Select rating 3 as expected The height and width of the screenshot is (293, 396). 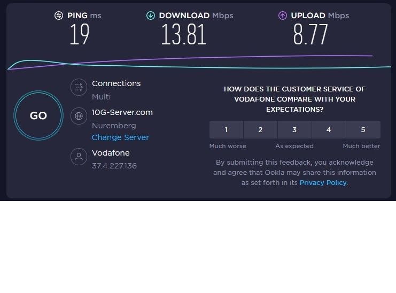coord(294,129)
